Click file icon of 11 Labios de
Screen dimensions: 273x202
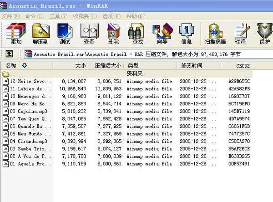click(6, 89)
